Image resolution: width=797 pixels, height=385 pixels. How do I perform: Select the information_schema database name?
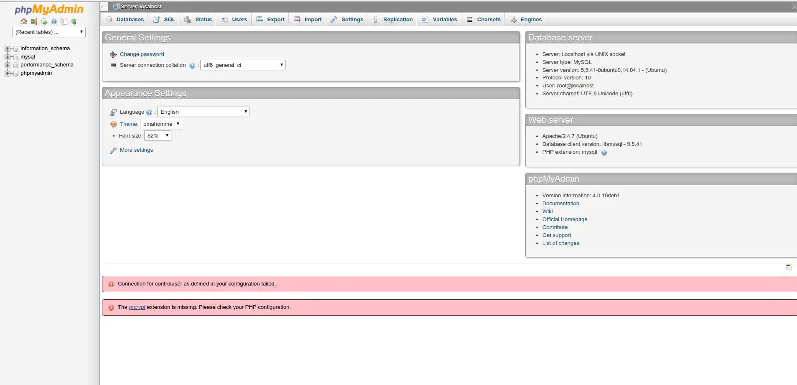pos(45,48)
